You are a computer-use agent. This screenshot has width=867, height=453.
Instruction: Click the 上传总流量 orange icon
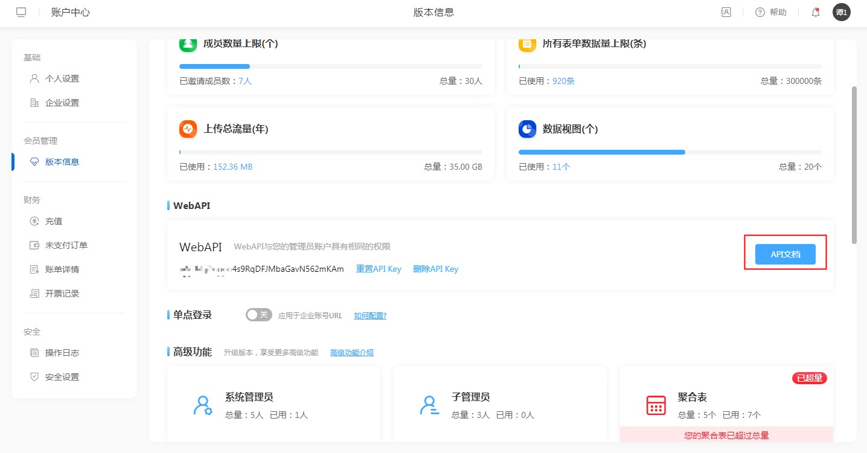(188, 129)
